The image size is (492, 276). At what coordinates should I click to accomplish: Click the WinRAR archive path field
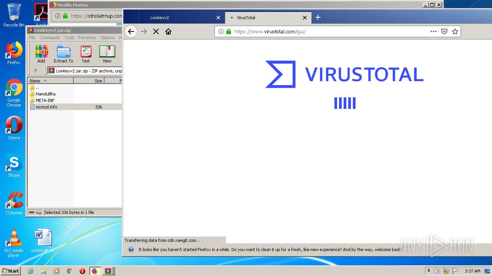85,71
